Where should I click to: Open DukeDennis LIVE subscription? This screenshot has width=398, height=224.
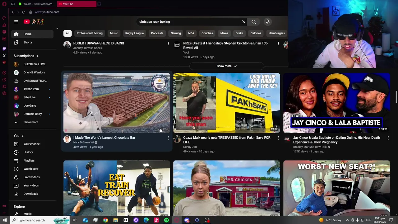pos(32,64)
